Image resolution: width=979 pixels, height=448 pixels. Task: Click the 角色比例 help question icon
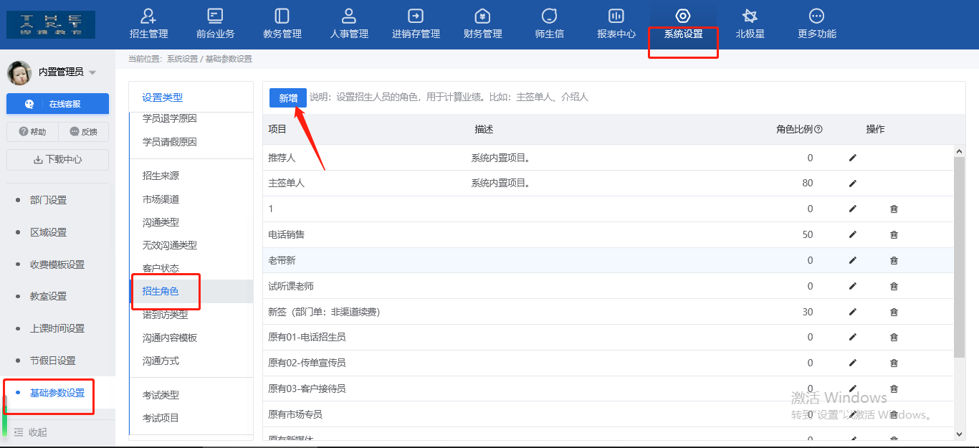tap(818, 130)
